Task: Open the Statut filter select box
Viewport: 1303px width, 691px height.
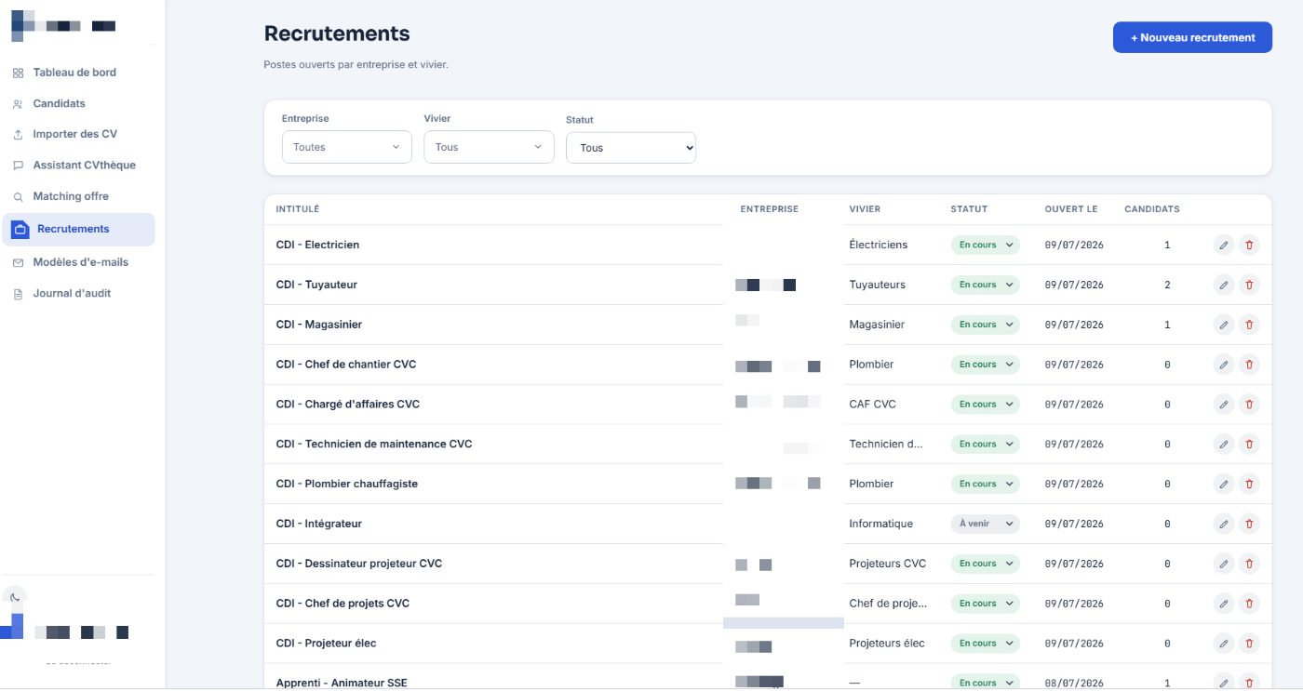Action: [x=631, y=148]
